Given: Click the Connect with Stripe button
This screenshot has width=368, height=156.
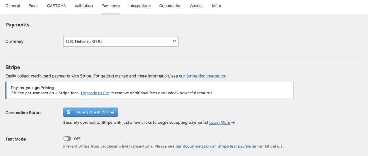Looking at the screenshot, I should [90, 112].
